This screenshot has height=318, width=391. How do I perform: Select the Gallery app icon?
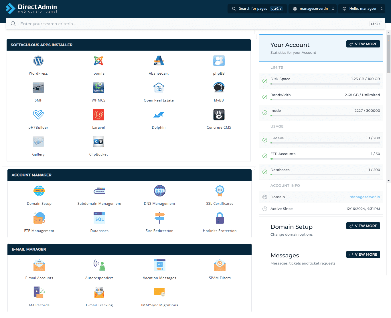pos(38,142)
